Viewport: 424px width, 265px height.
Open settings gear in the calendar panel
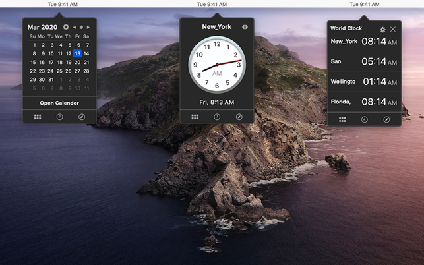[x=66, y=27]
